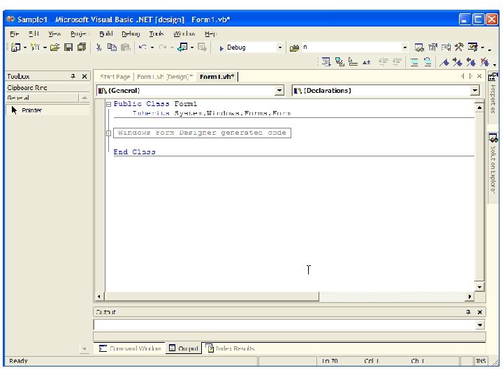
Task: Open the Output pane source dropdown
Action: point(479,325)
